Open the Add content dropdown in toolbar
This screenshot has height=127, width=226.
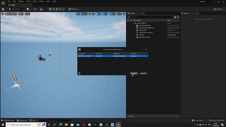tap(29, 9)
